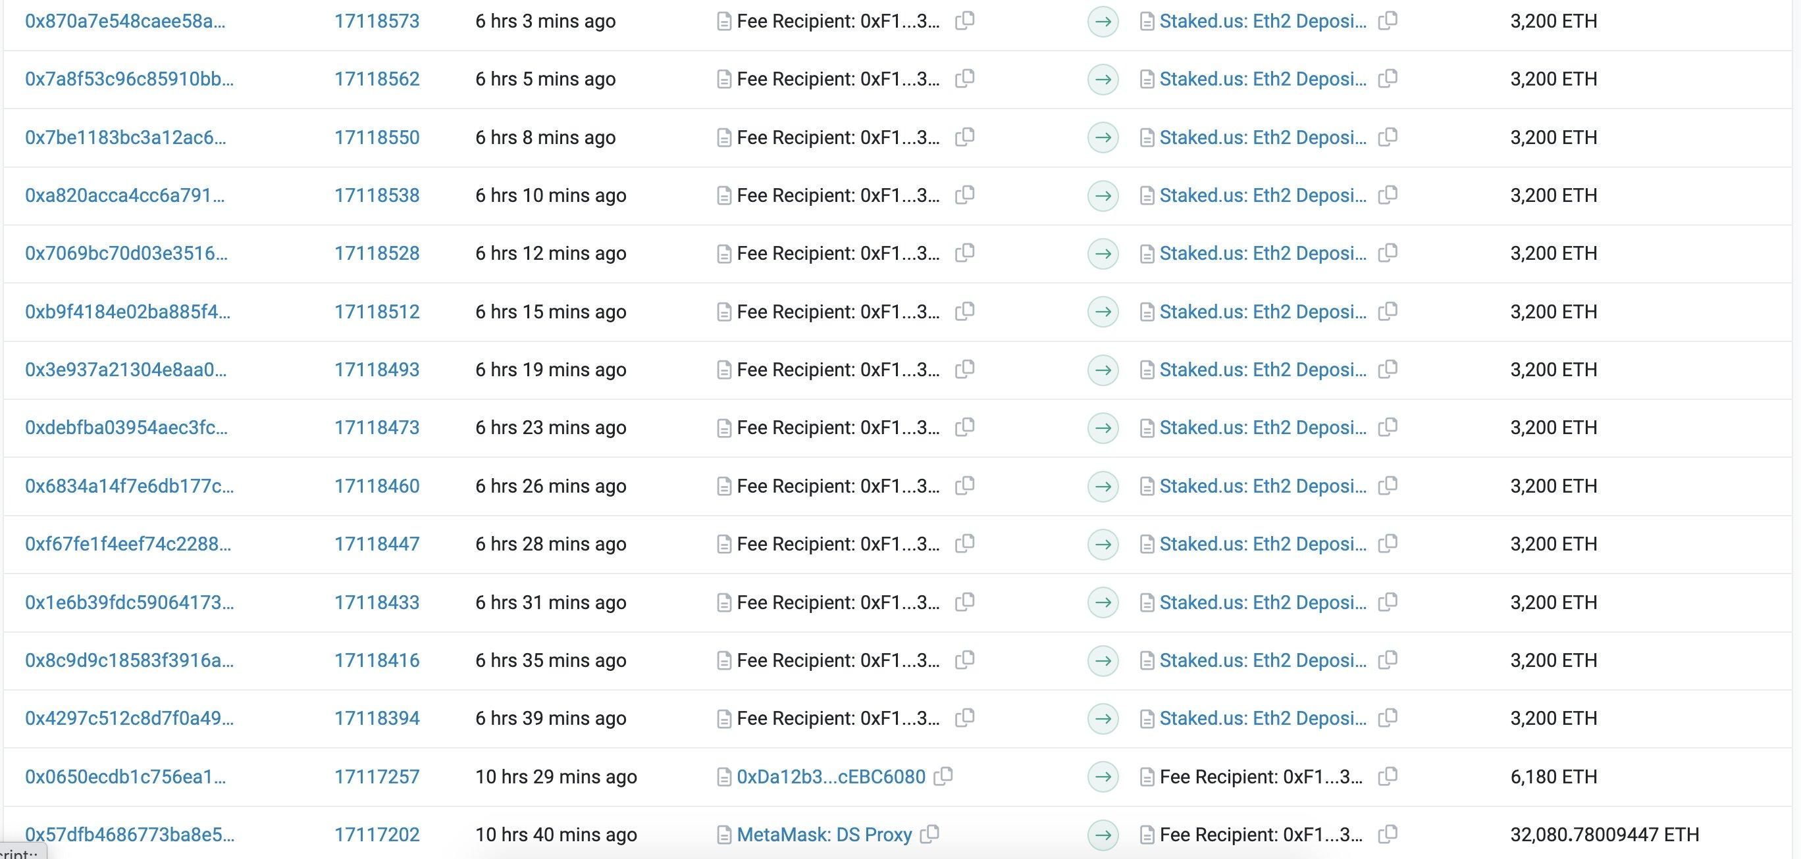Open transaction 0x57dfb4686773ba8e5...

click(129, 835)
